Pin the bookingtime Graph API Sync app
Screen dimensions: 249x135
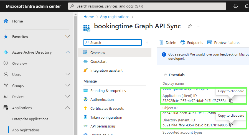point(190,26)
